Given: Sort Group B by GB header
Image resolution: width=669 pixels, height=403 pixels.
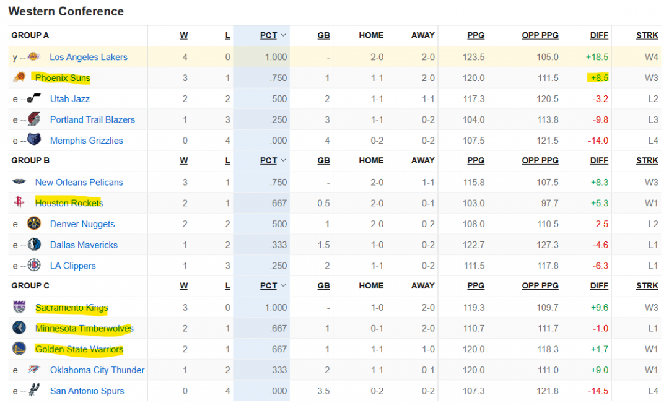Looking at the screenshot, I should [324, 161].
